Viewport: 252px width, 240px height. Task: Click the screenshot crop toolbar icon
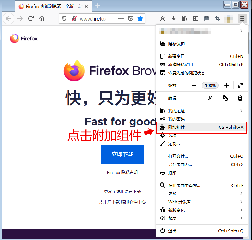click(217, 19)
